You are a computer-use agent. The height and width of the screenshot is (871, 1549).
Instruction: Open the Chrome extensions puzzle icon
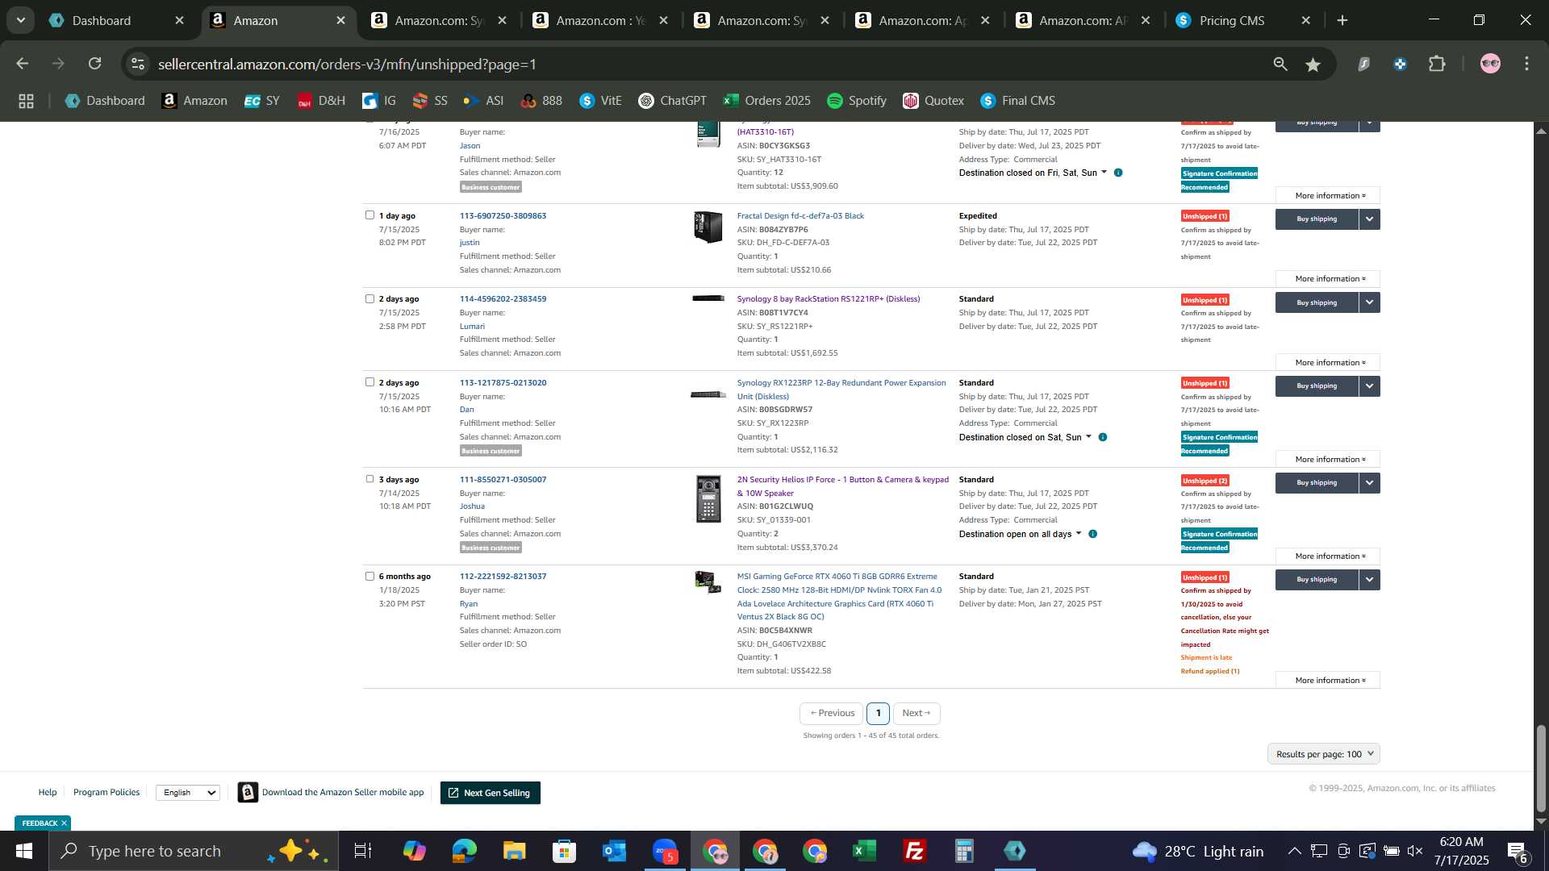point(1437,64)
